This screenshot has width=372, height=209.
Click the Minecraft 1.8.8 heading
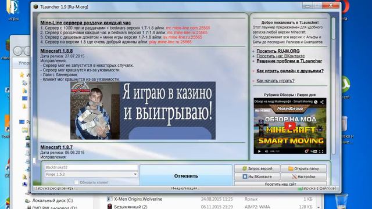coord(56,51)
